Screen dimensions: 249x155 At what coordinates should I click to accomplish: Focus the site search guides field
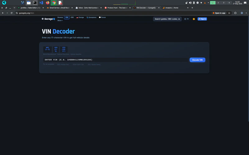pos(167,19)
